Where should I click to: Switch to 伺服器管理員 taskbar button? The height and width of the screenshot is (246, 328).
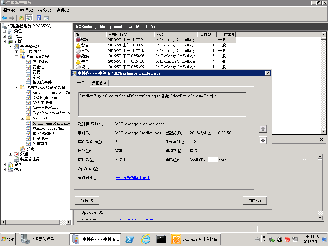pos(44,239)
